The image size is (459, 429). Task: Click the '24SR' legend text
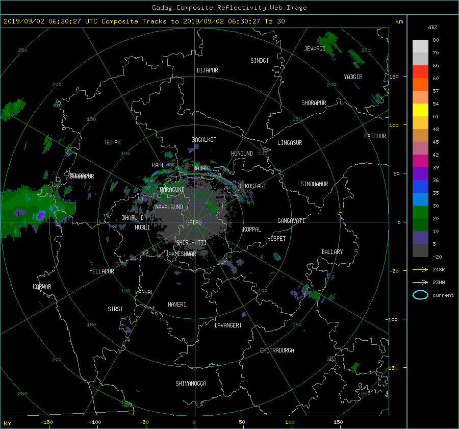click(x=439, y=270)
